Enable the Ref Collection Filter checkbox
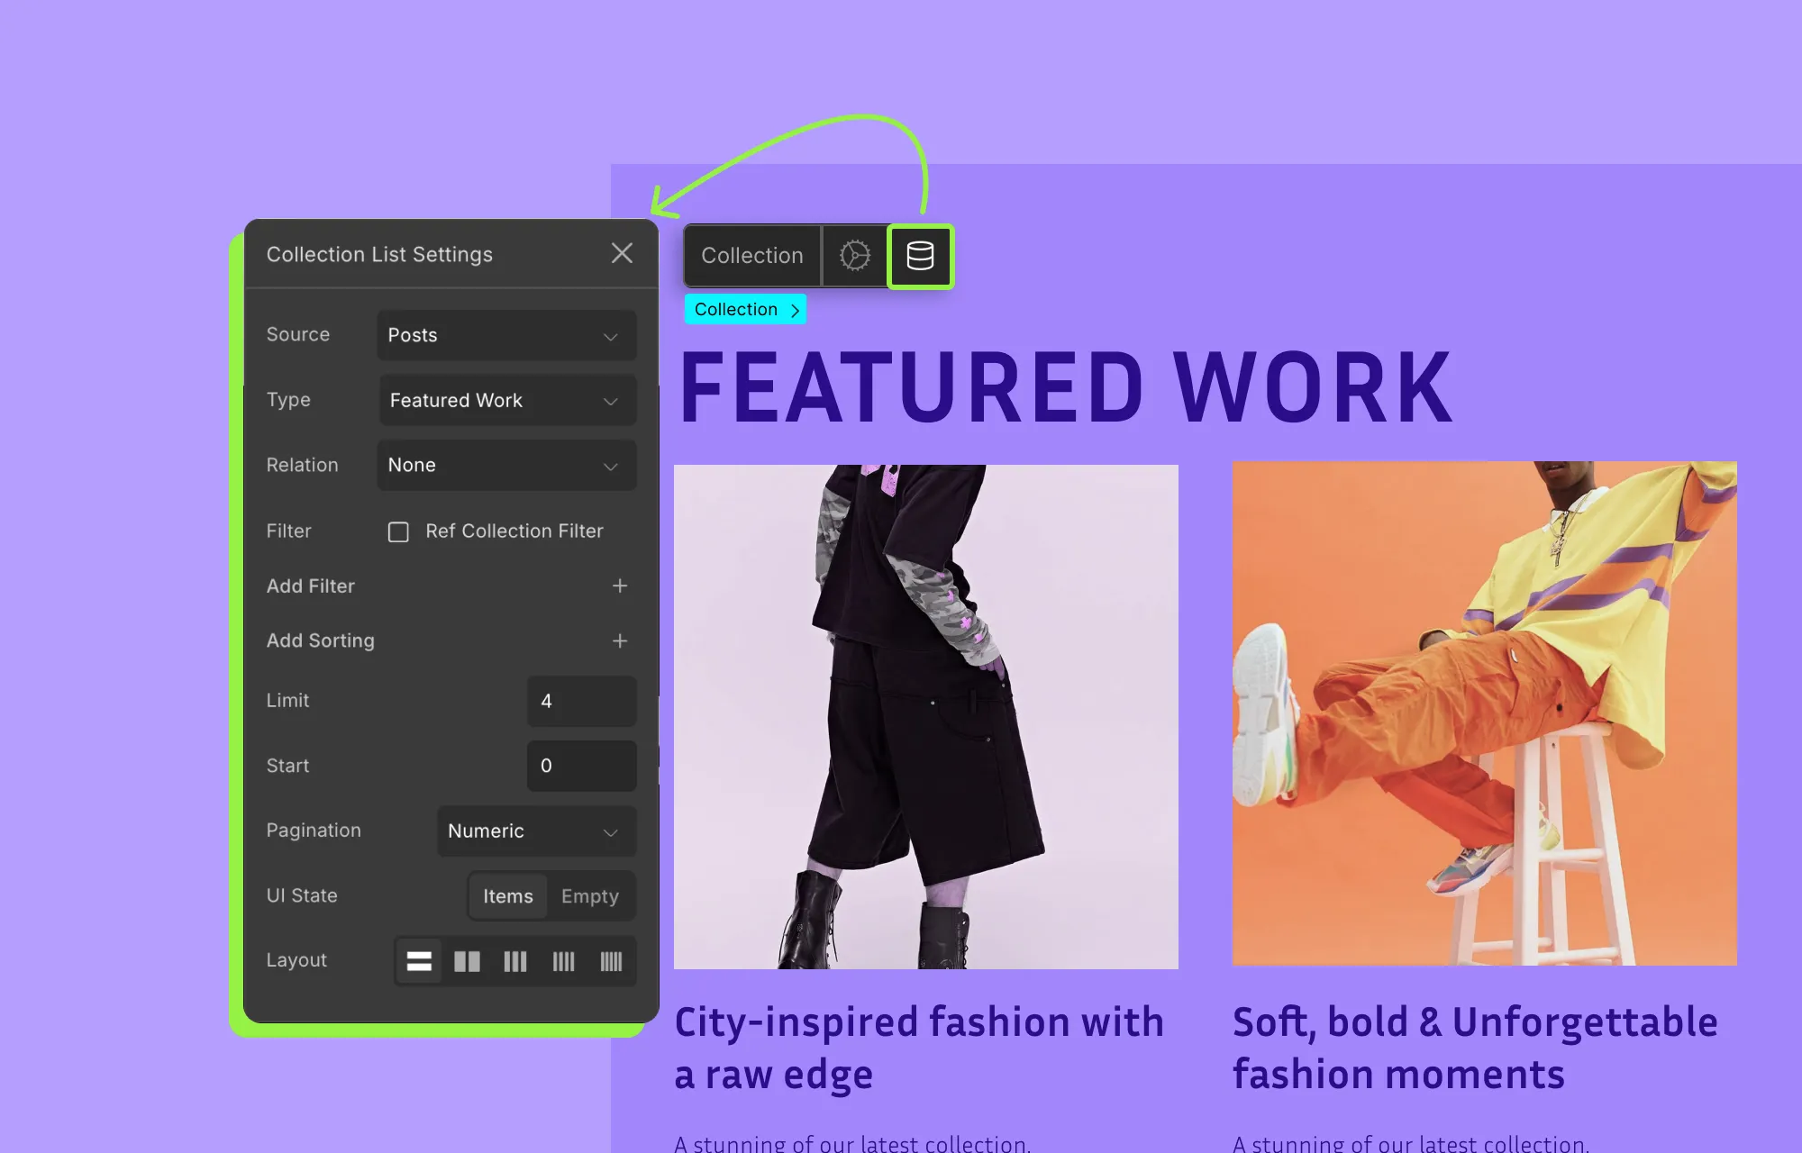 click(x=398, y=531)
